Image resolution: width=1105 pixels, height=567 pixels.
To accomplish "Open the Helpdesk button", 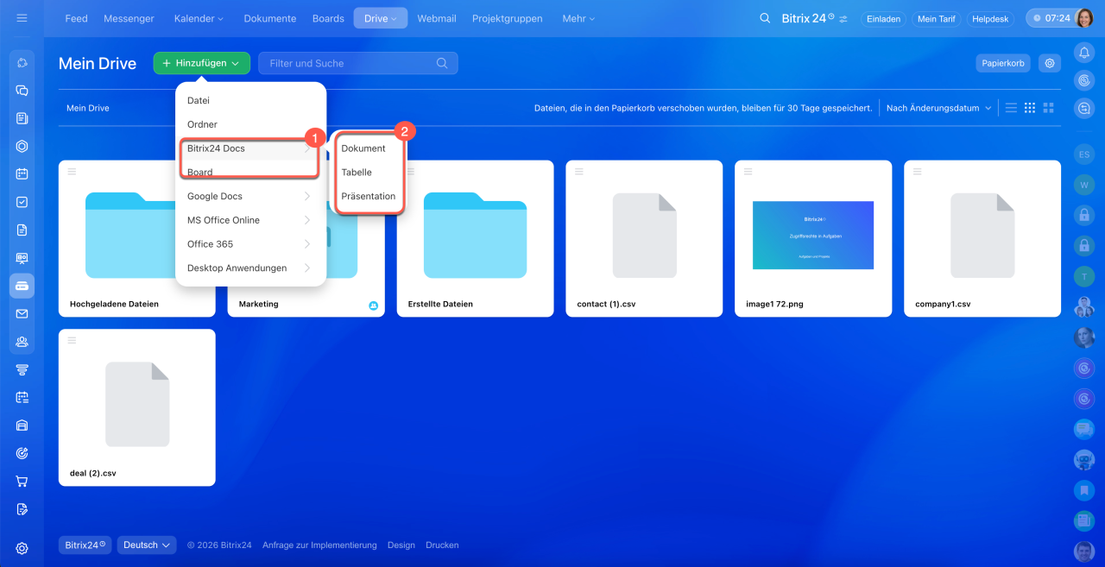I will click(x=990, y=18).
